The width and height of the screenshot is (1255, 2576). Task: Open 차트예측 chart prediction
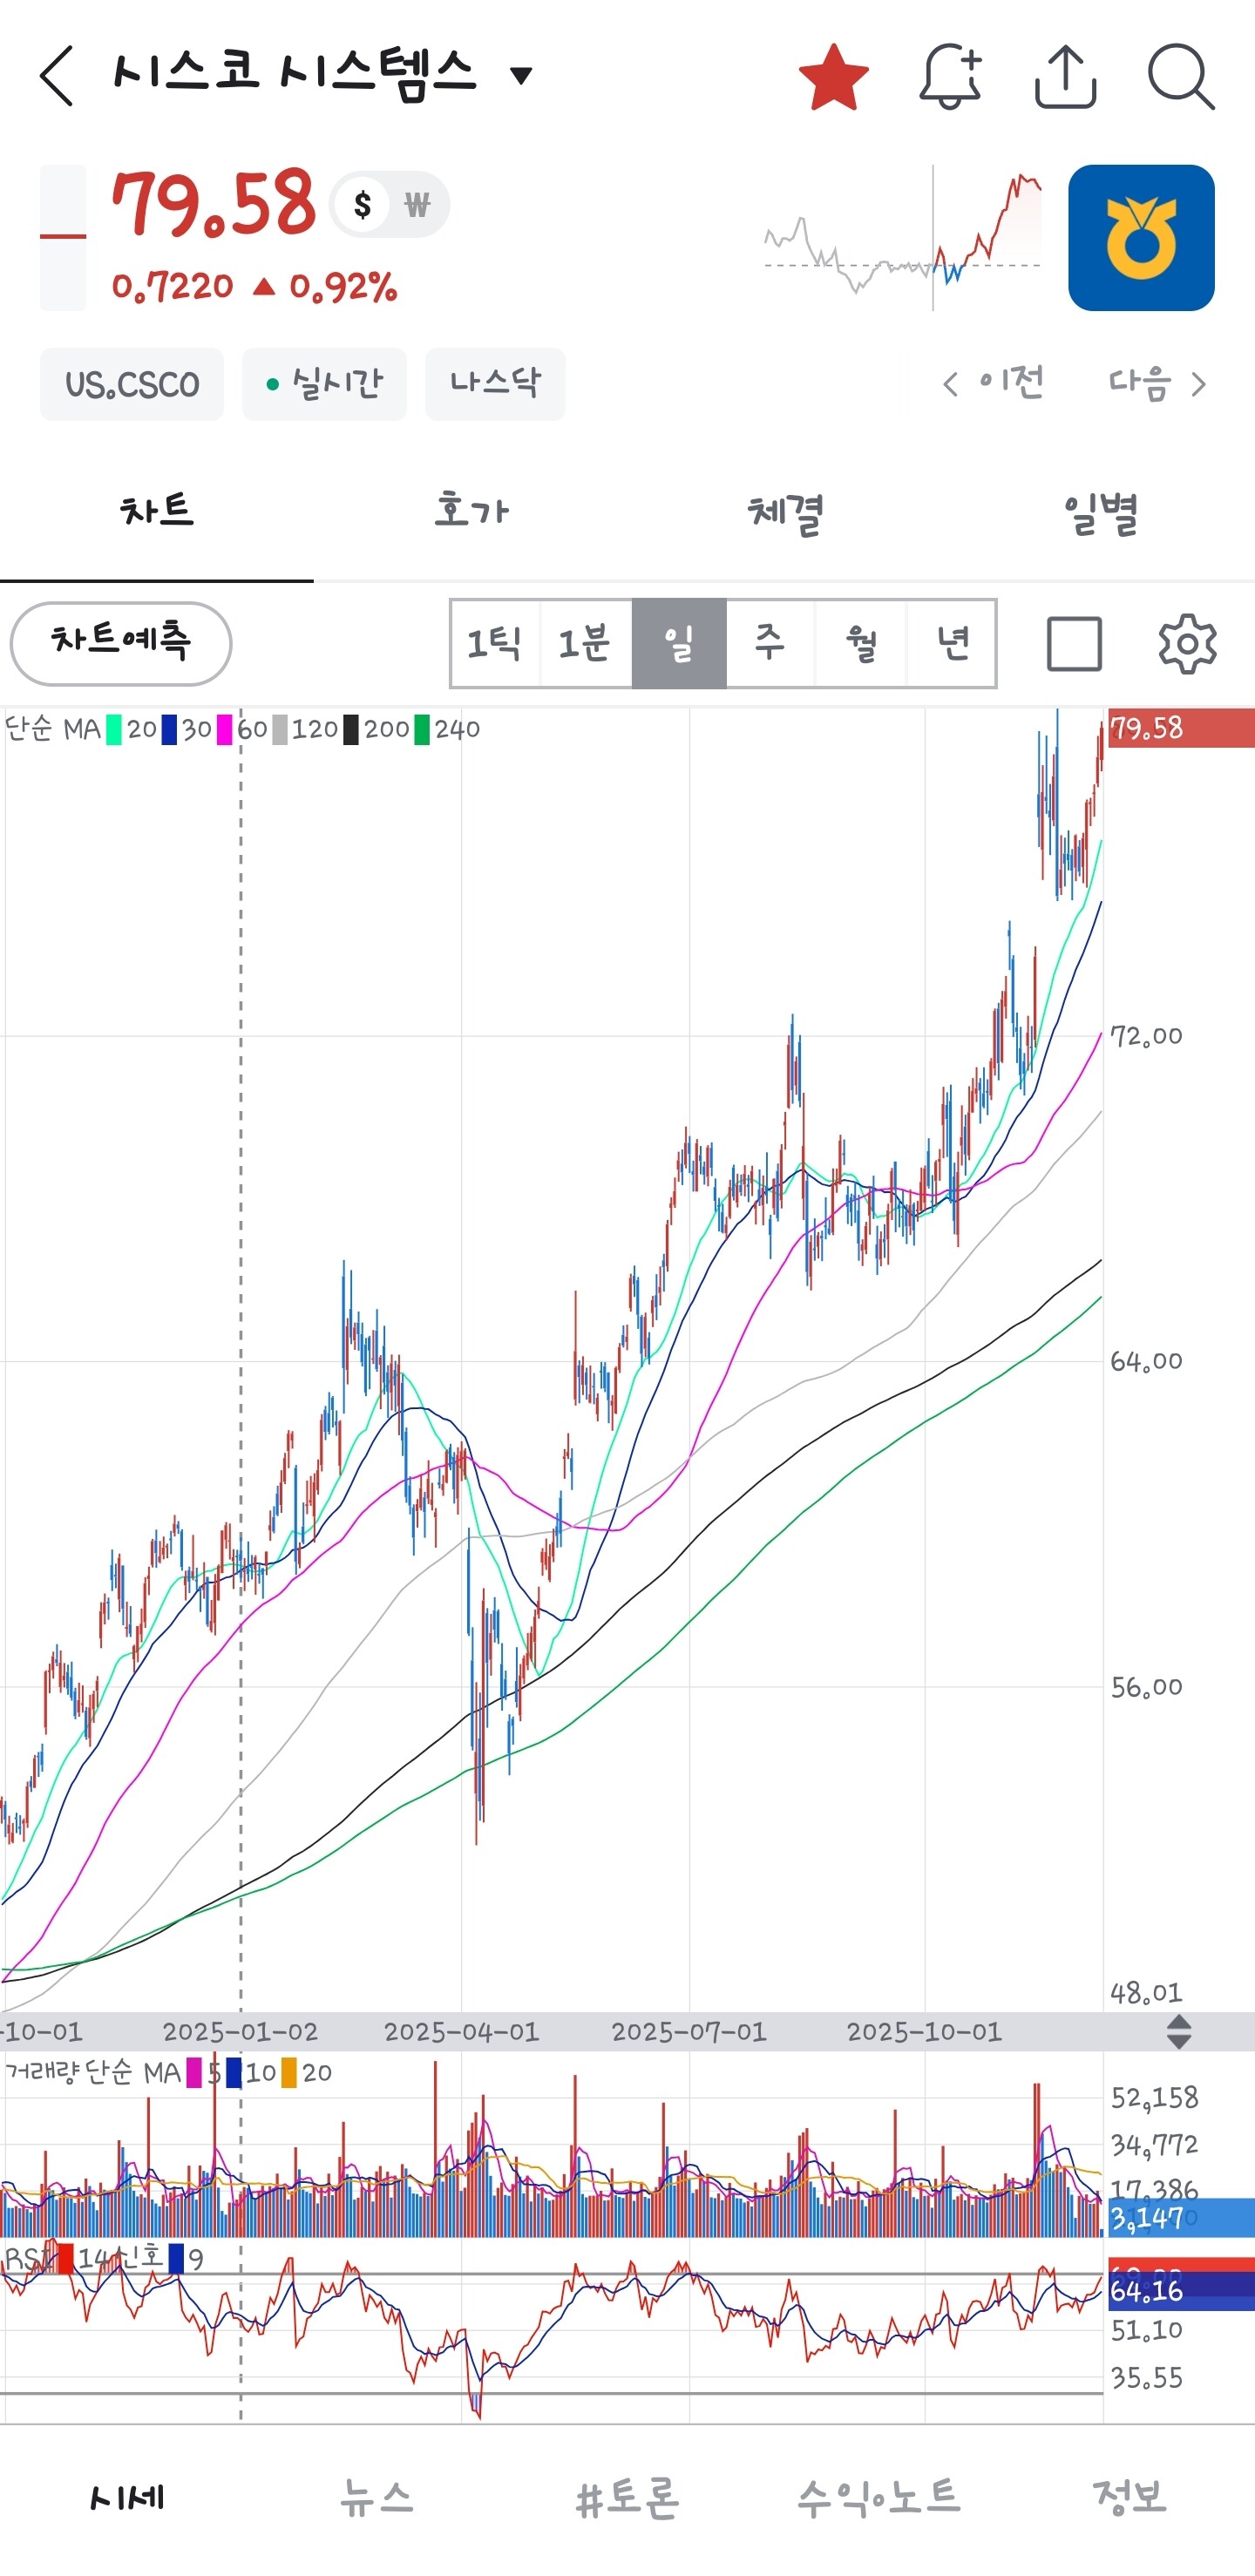(x=121, y=643)
